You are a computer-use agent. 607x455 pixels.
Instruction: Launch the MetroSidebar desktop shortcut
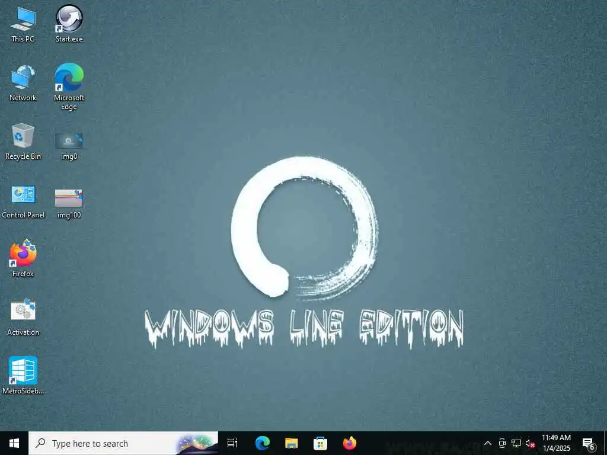(23, 375)
